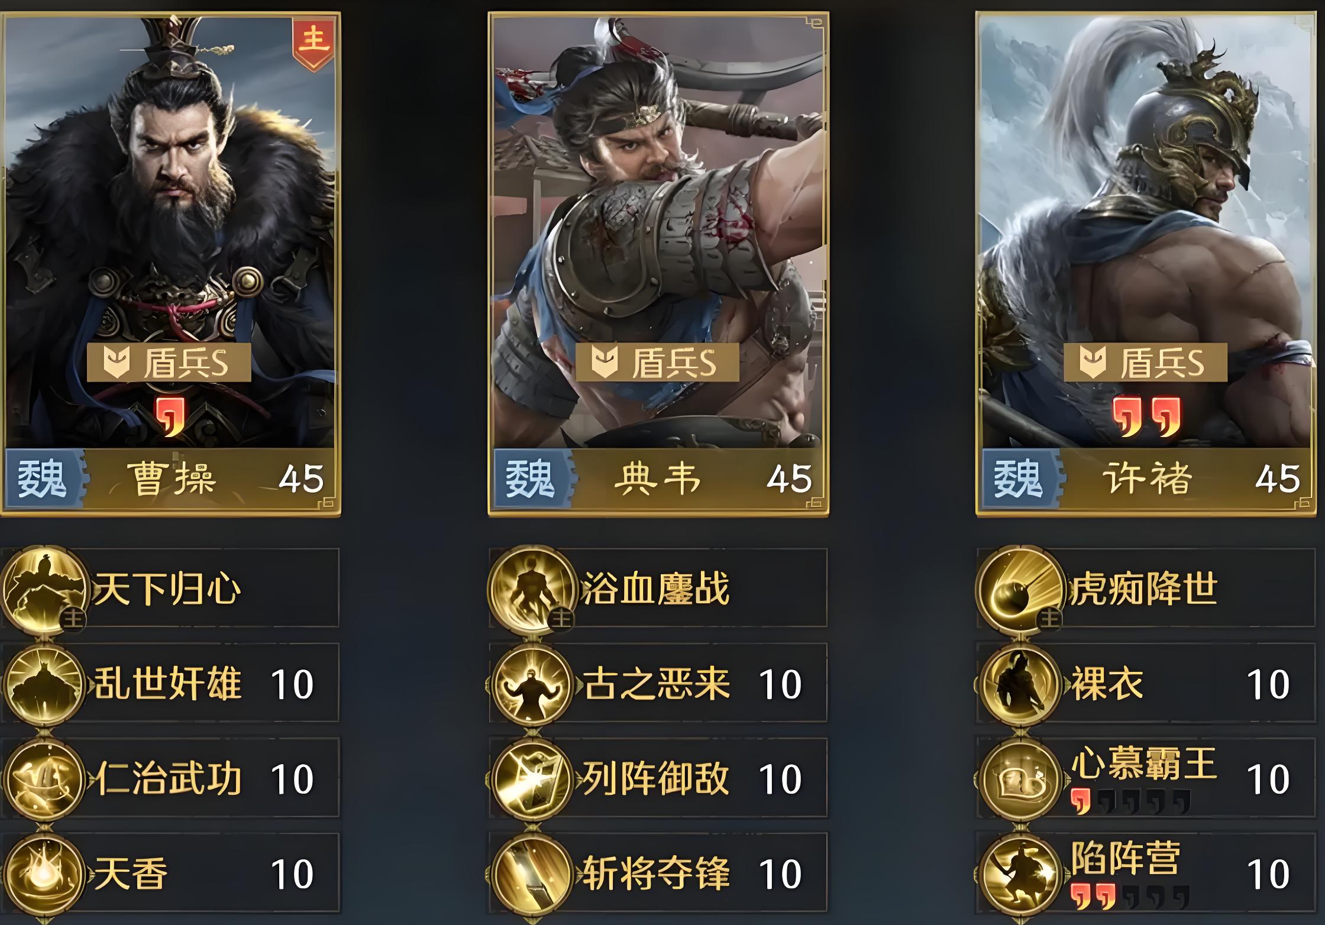Open 典韦 general card portrait

tap(658, 263)
